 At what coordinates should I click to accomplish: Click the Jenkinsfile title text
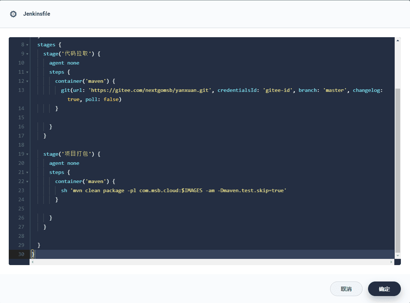click(36, 14)
